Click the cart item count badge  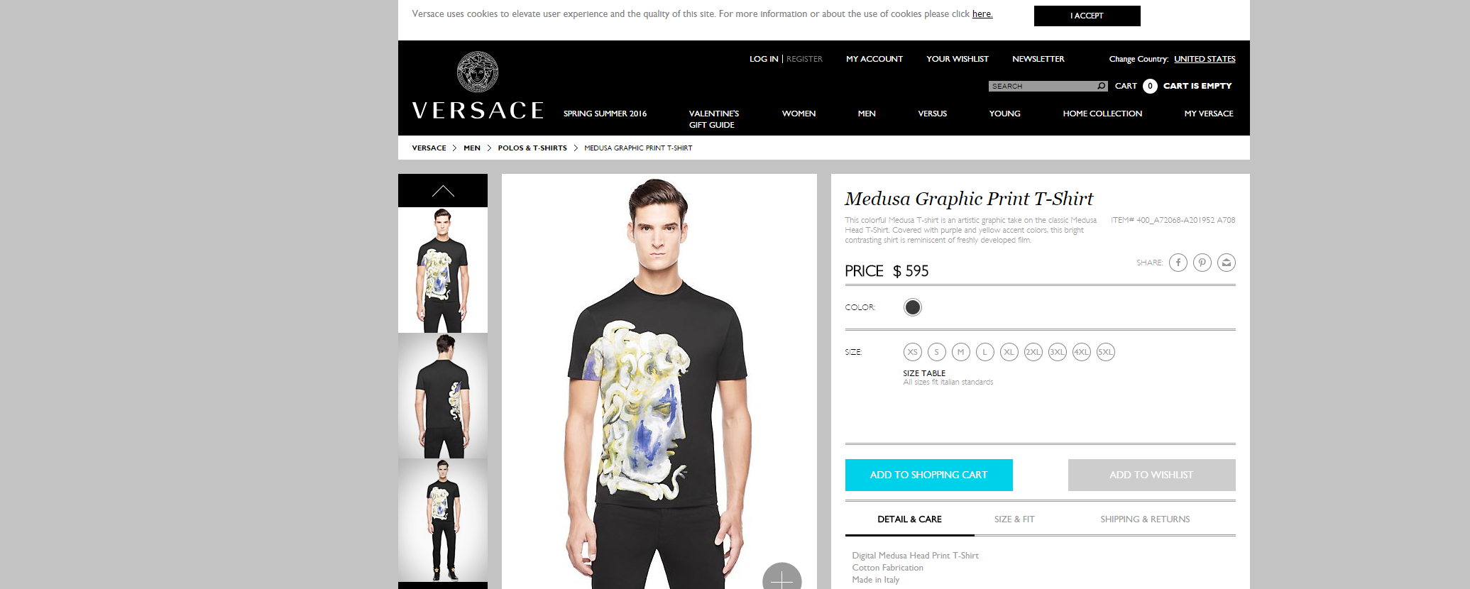coord(1150,86)
